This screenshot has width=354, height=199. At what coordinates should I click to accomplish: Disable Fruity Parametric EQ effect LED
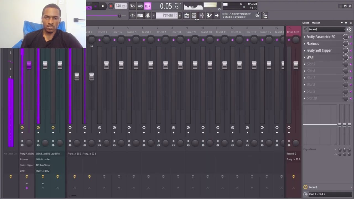pos(351,37)
